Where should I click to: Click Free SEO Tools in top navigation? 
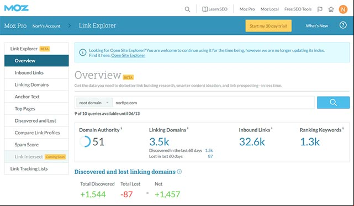298,9
